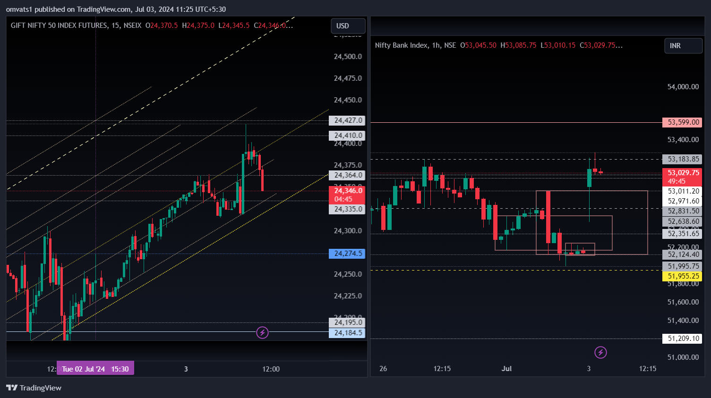This screenshot has height=398, width=711.
Task: Click the red 53,029.75 current price label
Action: point(682,177)
